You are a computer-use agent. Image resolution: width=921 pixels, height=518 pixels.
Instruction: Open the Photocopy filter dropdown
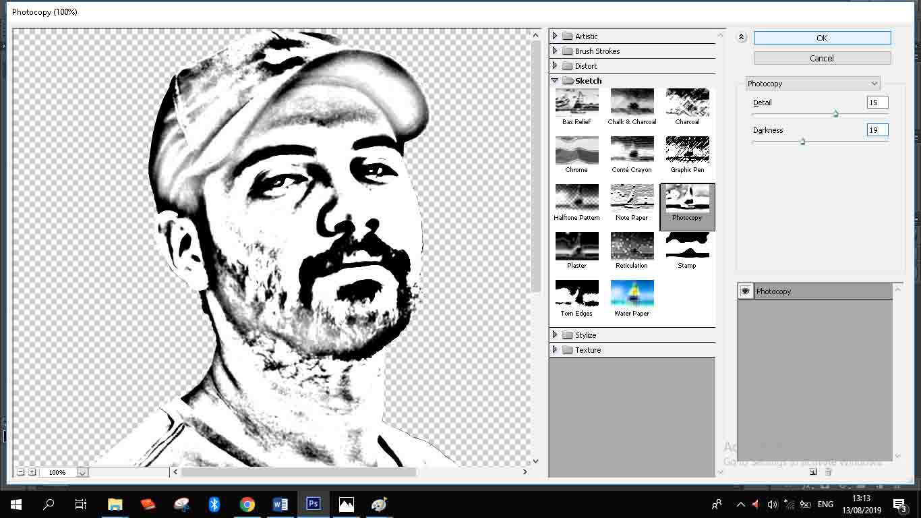[x=812, y=84]
